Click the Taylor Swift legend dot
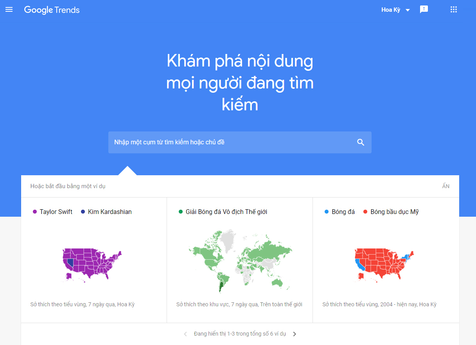This screenshot has width=476, height=345. coord(34,212)
